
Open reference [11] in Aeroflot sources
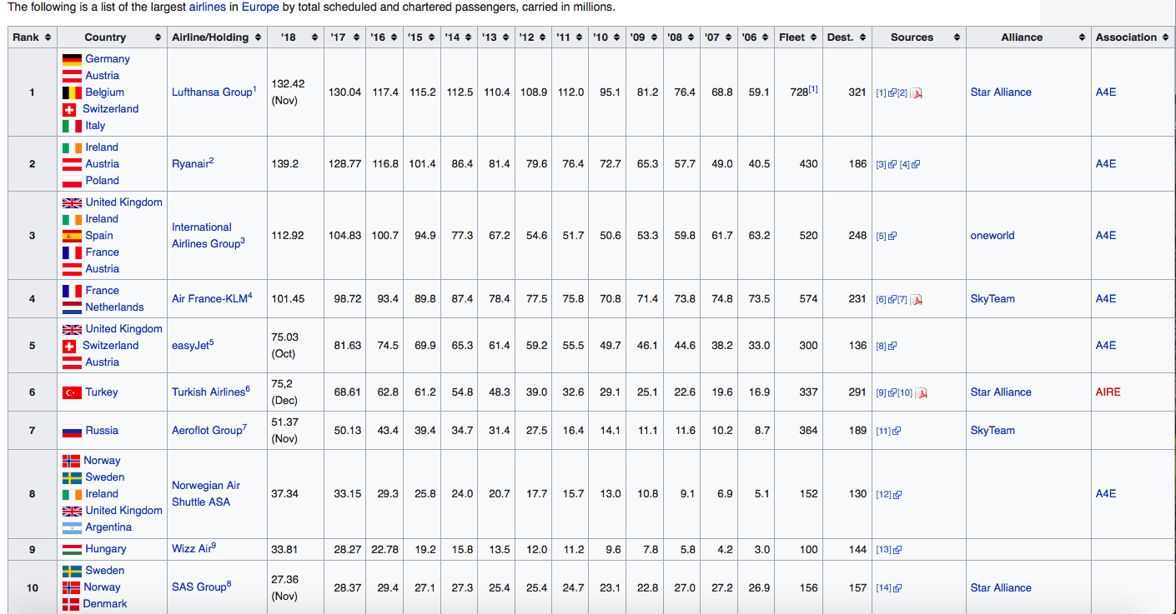point(888,432)
